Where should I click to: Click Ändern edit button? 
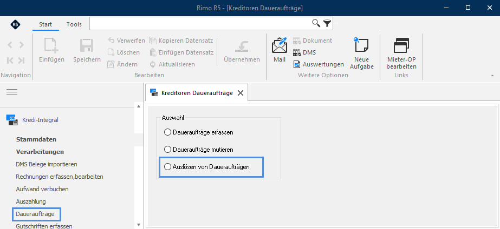point(123,64)
